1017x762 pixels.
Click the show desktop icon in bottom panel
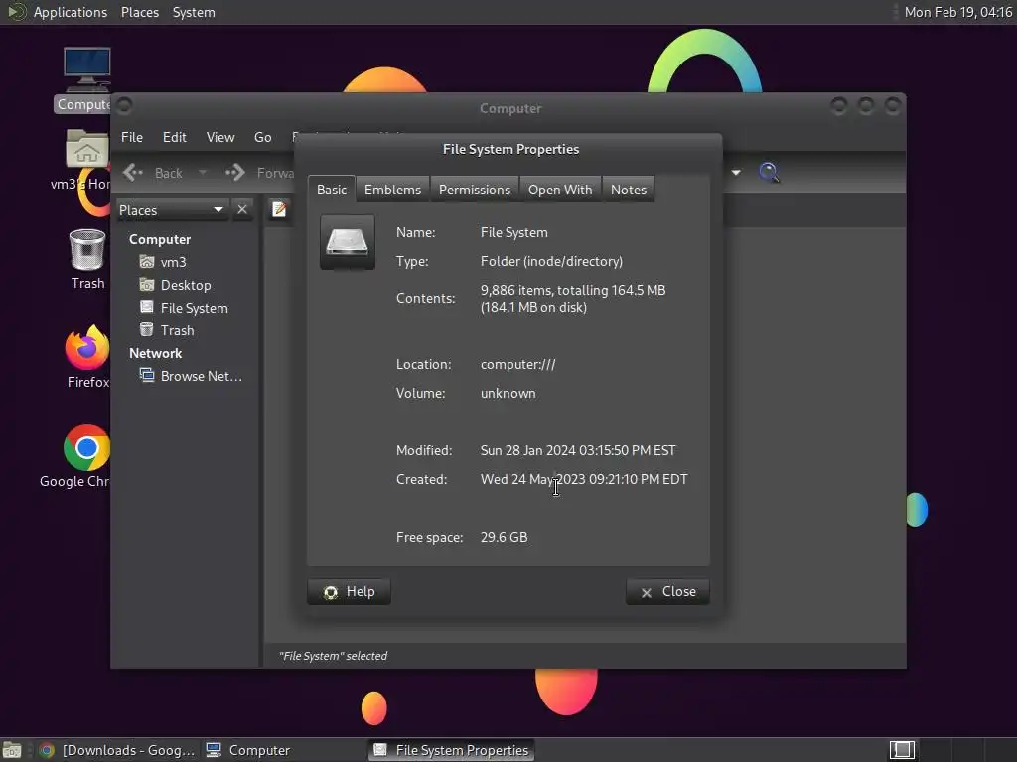click(x=12, y=750)
